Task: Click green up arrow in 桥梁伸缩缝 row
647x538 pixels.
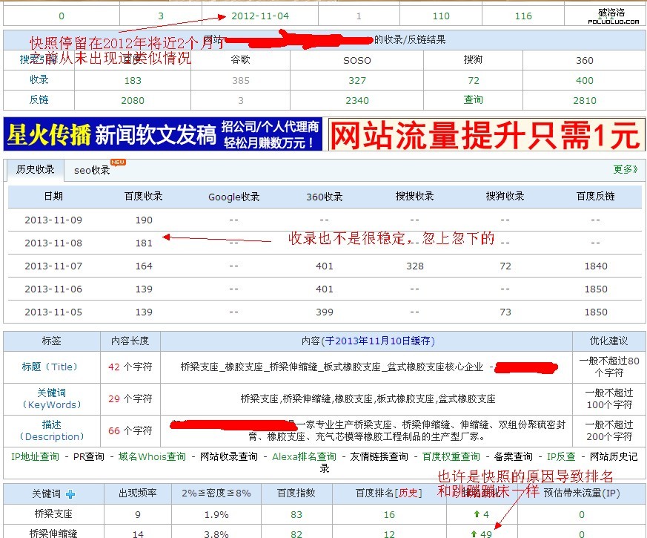Action: (x=474, y=534)
